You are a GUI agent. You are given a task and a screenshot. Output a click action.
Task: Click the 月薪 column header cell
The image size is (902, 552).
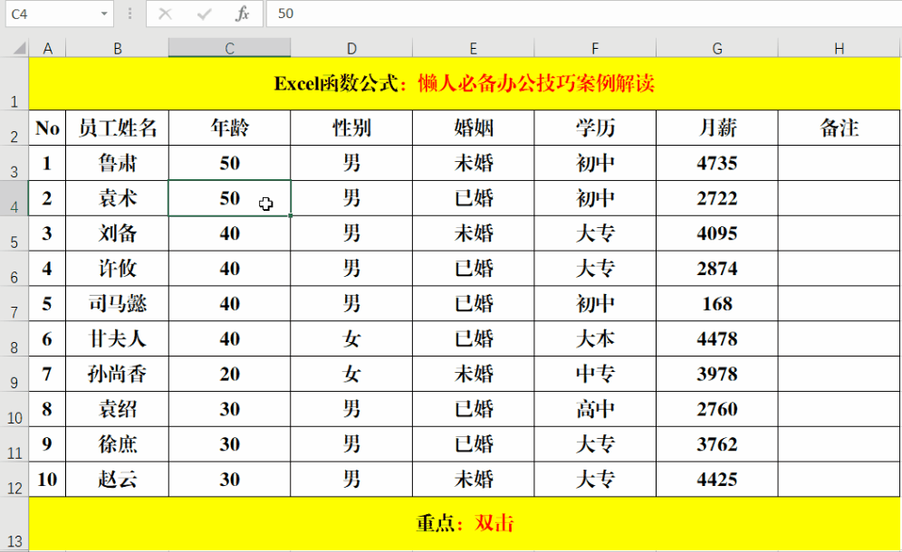[x=716, y=128]
